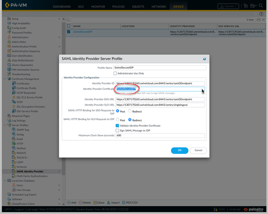Check Sign SAML Message to IDP
This screenshot has height=214, width=268.
click(117, 130)
